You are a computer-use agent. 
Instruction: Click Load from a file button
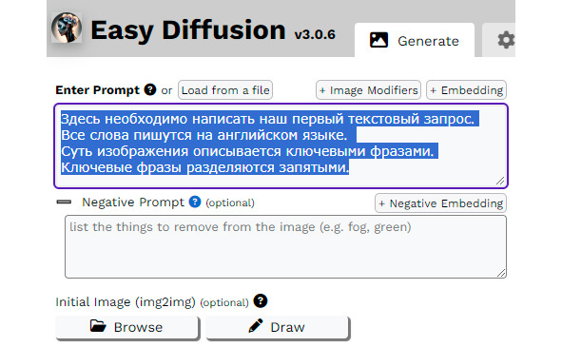pos(225,90)
